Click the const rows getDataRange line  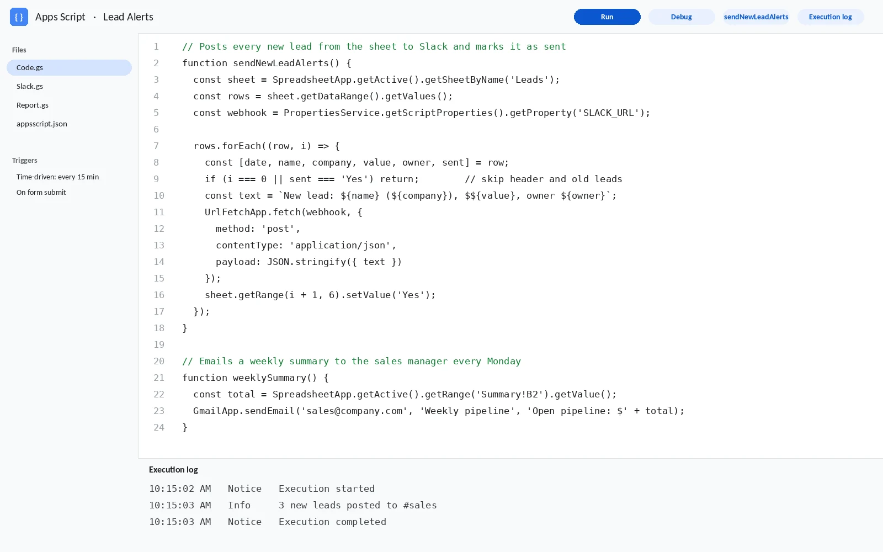pyautogui.click(x=323, y=96)
